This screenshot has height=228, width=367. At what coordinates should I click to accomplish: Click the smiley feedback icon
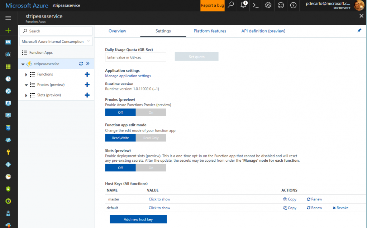281,5
